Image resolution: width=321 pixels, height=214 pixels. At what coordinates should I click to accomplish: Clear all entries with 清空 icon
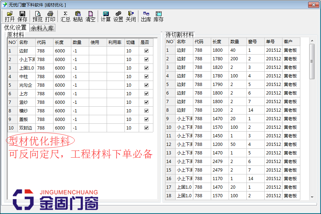tap(91, 15)
